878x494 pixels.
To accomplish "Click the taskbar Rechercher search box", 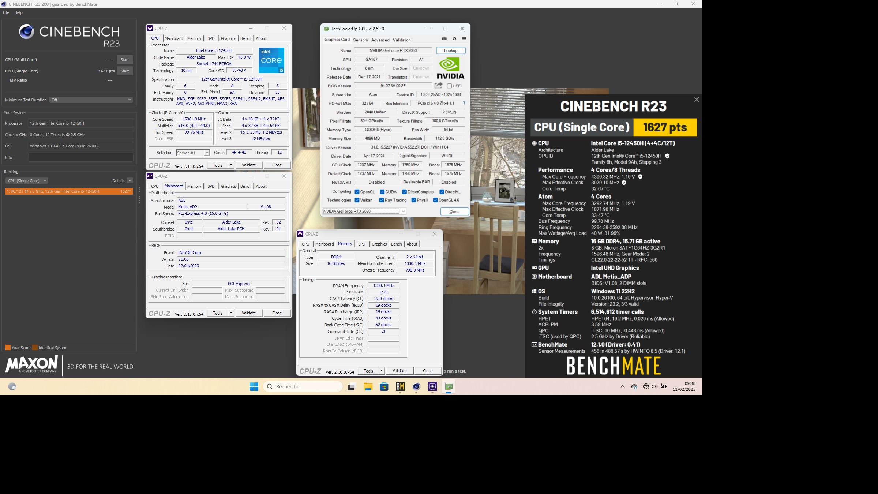I will click(x=303, y=386).
